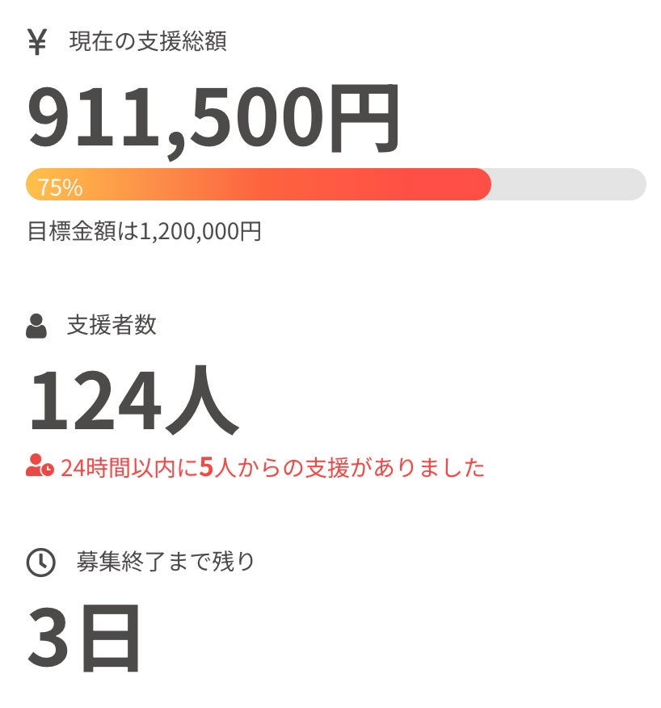
Task: Click the large number 3
Action: pyautogui.click(x=50, y=637)
